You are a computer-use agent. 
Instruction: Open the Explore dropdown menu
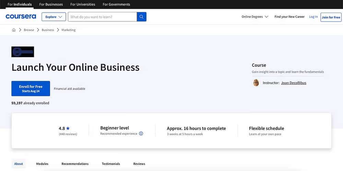click(x=54, y=17)
